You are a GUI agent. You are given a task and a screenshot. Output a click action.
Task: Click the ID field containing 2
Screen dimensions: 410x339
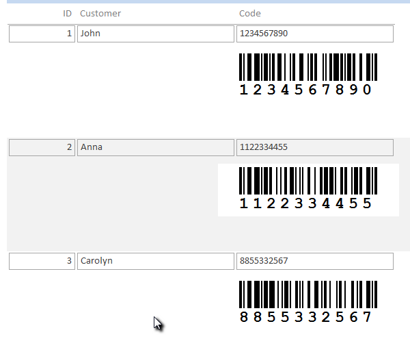tap(42, 147)
